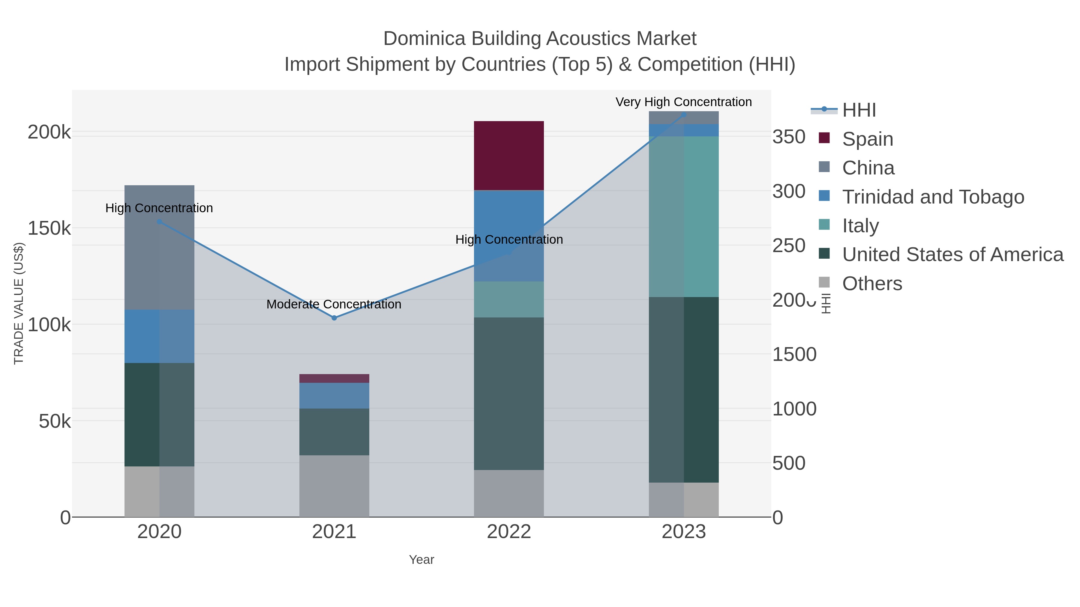Click the China segment atop 2023 bar

684,118
